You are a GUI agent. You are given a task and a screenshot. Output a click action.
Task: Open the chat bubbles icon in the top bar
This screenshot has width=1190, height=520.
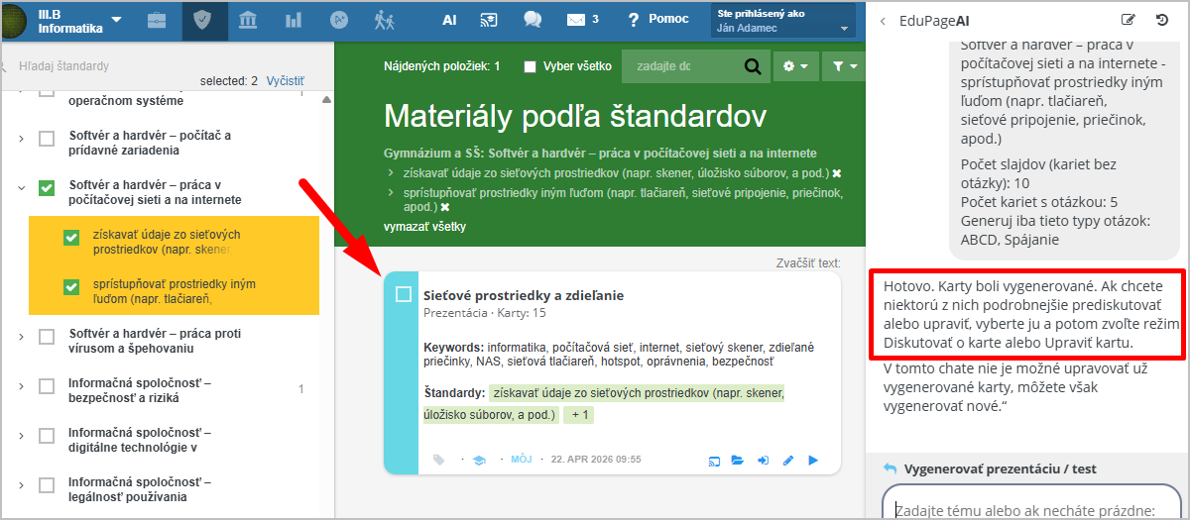tap(533, 20)
